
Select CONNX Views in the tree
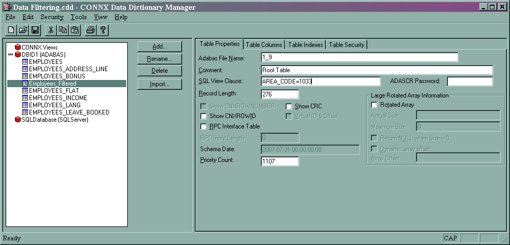point(40,47)
